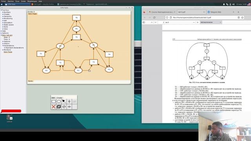Viewport: 251px width, 141px height.
Task: Click transition T5 in the net
Action: point(76,37)
